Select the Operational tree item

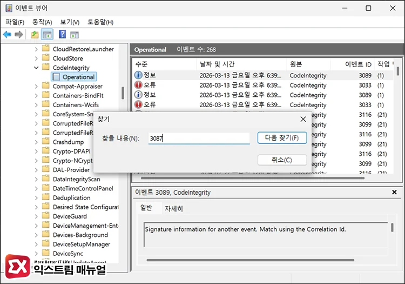74,77
